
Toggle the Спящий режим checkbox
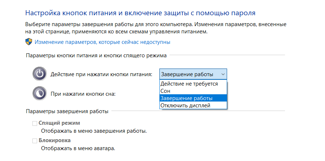pyautogui.click(x=35, y=124)
